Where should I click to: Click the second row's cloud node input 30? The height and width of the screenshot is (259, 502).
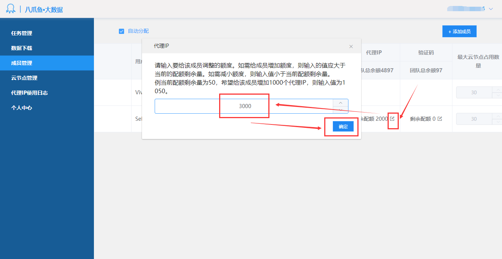coord(474,119)
